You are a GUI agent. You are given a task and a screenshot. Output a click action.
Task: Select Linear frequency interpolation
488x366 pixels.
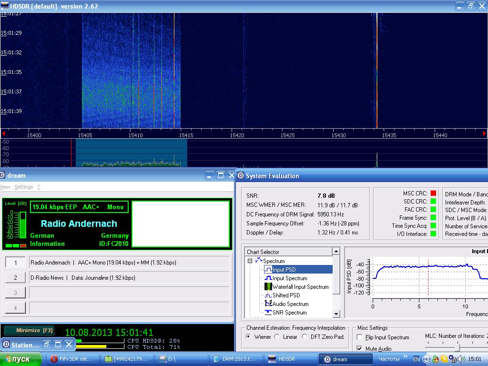277,336
